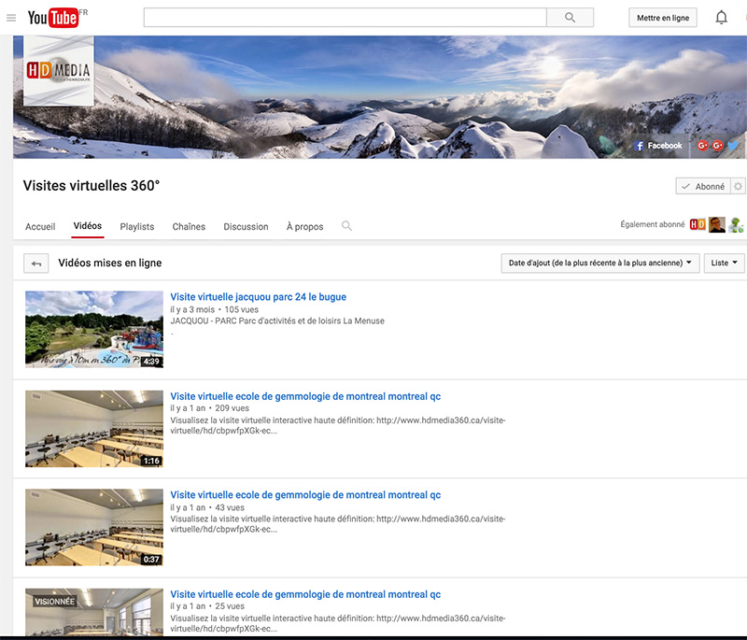
Task: Open the hamburger guide menu
Action: [x=11, y=18]
